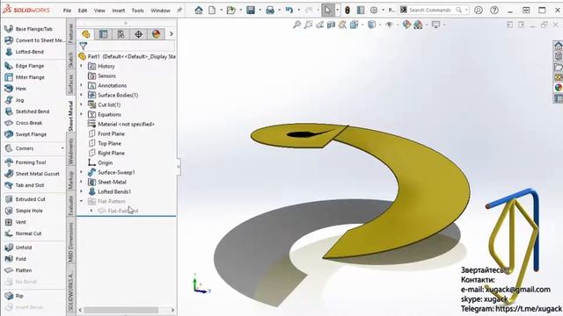Click the Print icon
This screenshot has width=563, height=316.
270,10
